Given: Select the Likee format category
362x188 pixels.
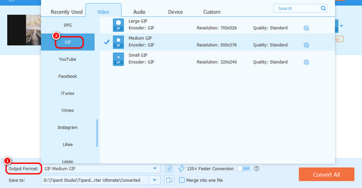Looking at the screenshot, I should pyautogui.click(x=68, y=145).
